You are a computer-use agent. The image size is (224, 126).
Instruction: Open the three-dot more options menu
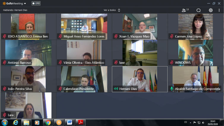coord(219,10)
